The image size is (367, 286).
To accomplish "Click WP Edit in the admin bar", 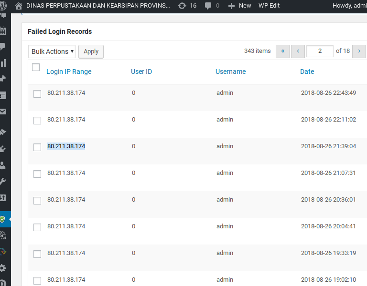I will 269,6.
